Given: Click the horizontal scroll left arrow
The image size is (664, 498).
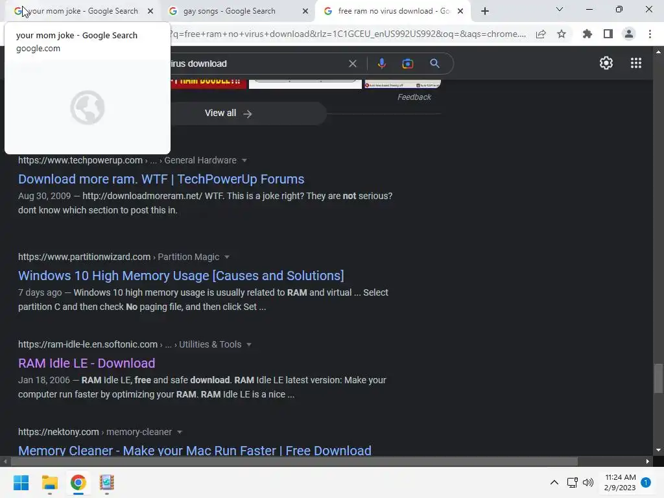Looking at the screenshot, I should [x=5, y=461].
